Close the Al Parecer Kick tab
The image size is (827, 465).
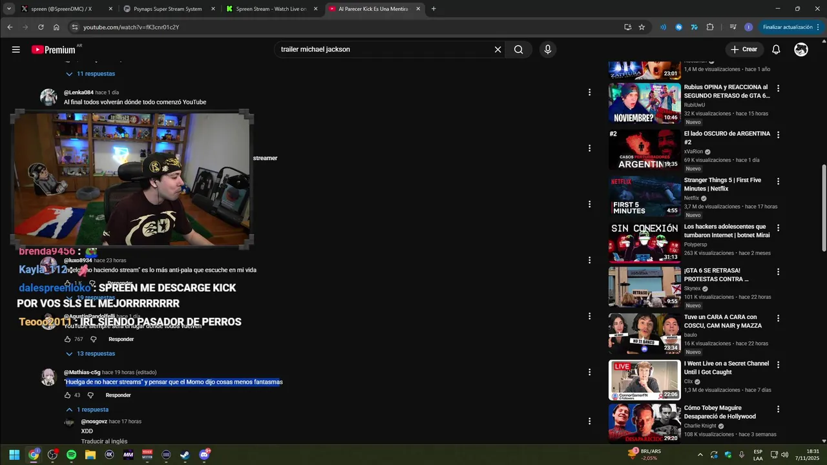(418, 9)
